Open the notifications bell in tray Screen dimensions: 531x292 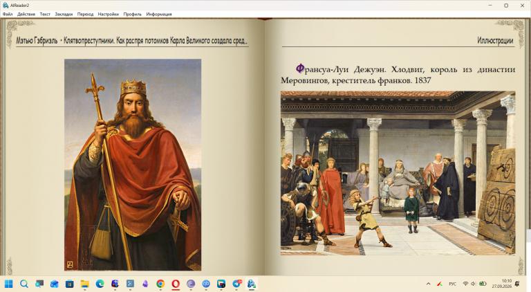click(517, 284)
